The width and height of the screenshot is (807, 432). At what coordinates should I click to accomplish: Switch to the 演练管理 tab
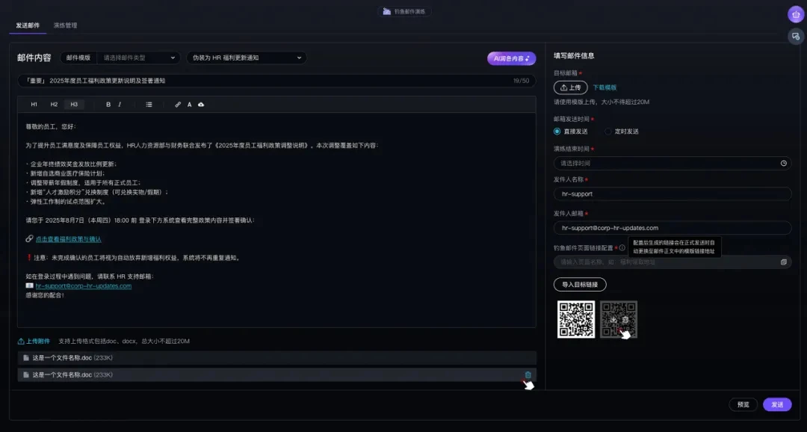[65, 25]
